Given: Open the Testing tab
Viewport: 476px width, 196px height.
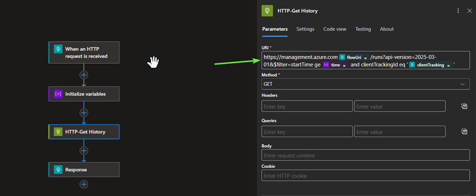Looking at the screenshot, I should coord(363,29).
